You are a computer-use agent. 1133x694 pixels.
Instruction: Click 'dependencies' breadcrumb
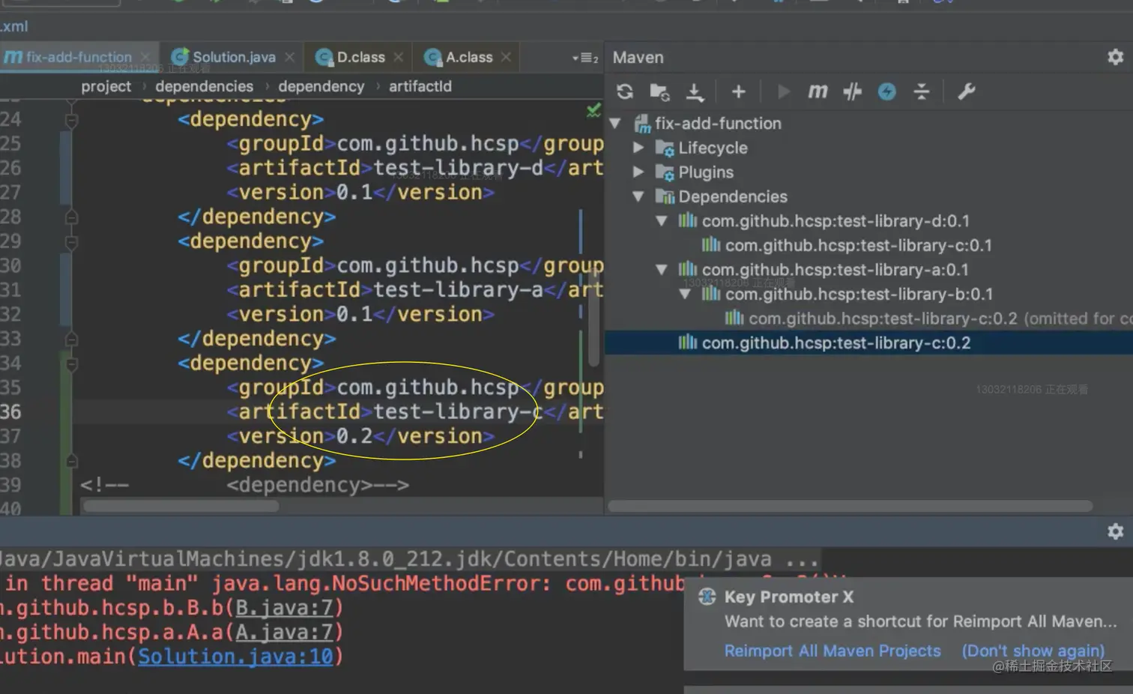(x=204, y=86)
